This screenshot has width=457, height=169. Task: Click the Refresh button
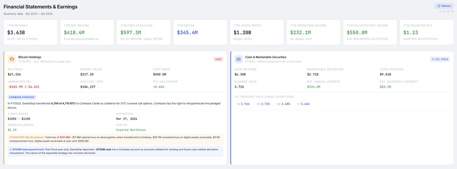pos(444,6)
